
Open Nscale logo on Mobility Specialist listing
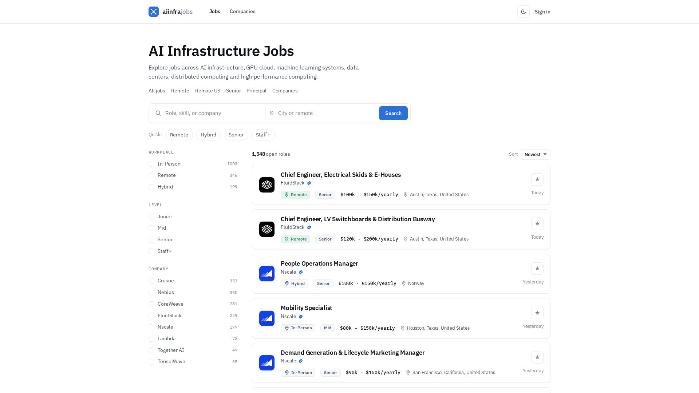267,318
